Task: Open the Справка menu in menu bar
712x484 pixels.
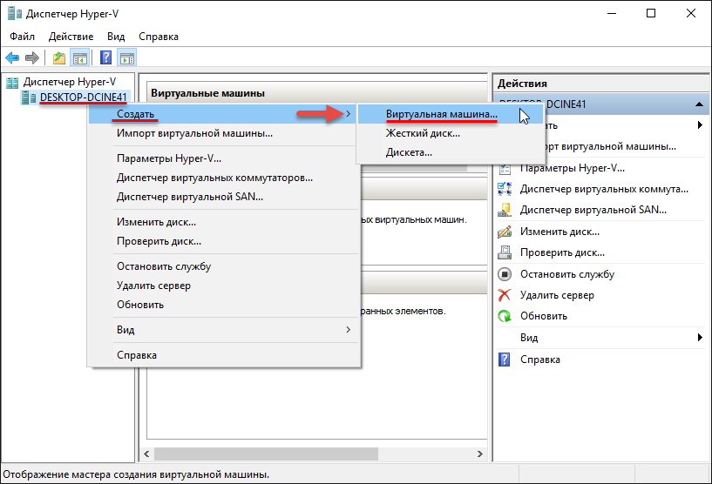Action: pyautogui.click(x=159, y=37)
